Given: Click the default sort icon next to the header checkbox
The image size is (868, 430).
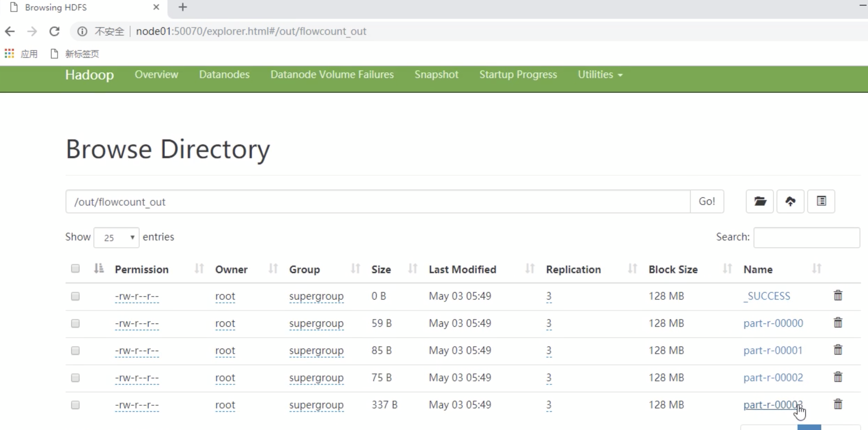Looking at the screenshot, I should (x=99, y=268).
